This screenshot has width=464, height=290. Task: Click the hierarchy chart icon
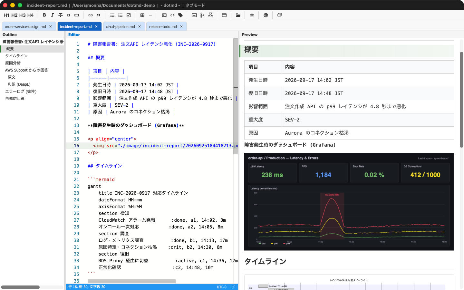pos(210,15)
